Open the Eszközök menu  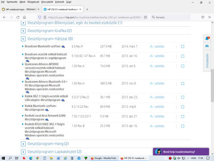click(60, 2)
